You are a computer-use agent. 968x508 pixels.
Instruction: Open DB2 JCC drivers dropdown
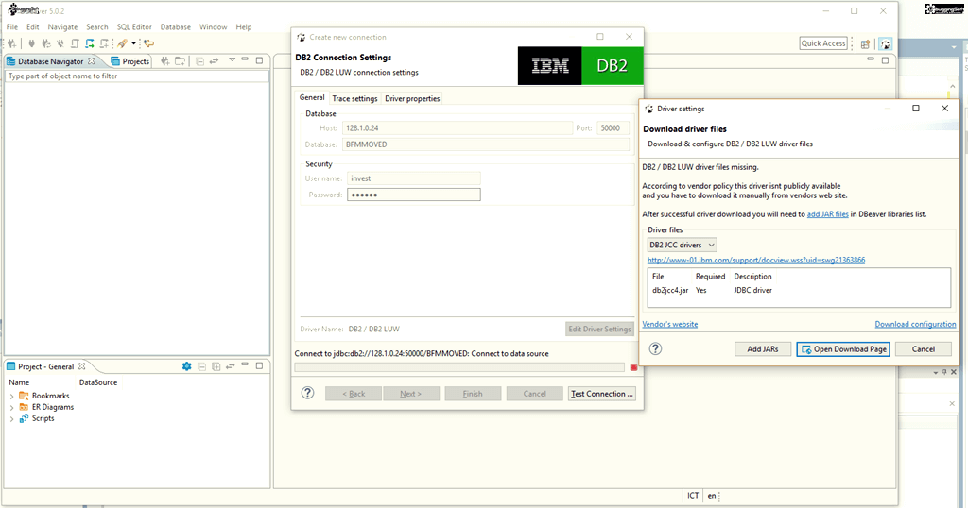coord(682,245)
